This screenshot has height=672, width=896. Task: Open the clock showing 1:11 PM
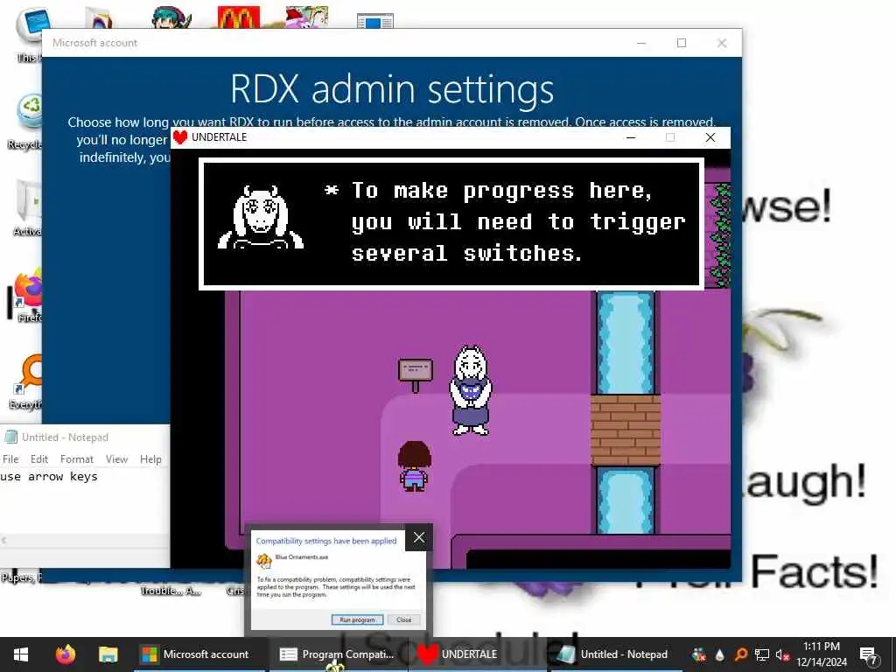(822, 654)
